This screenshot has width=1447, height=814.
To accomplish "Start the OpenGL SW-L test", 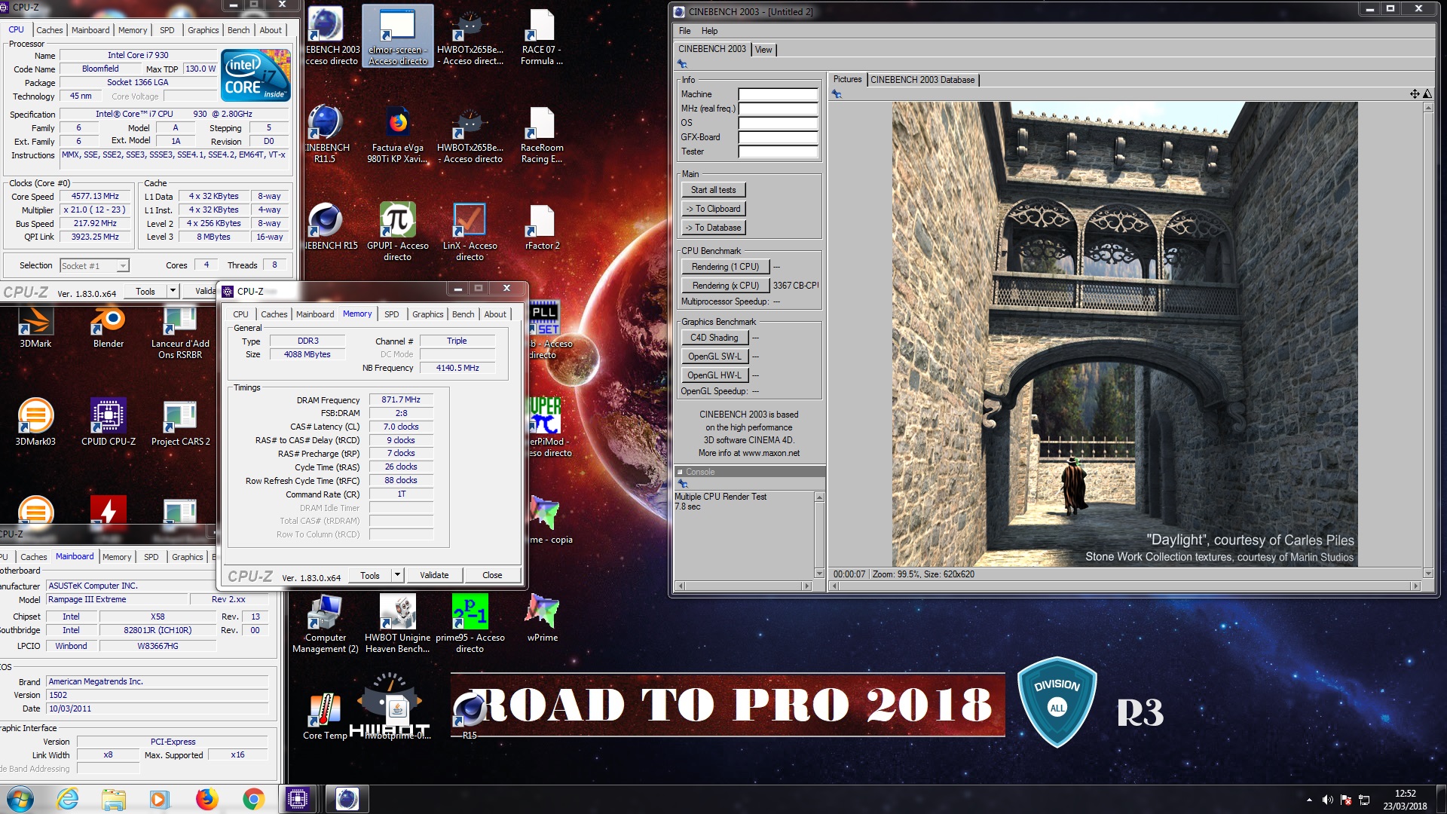I will coord(714,357).
